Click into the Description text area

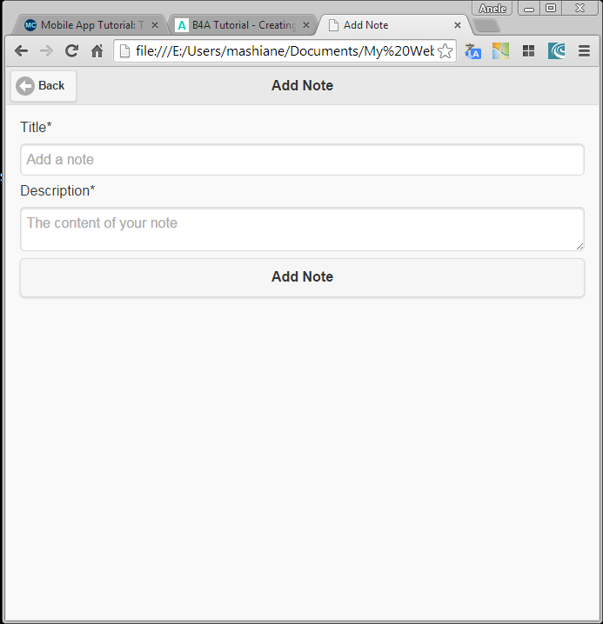(x=302, y=229)
